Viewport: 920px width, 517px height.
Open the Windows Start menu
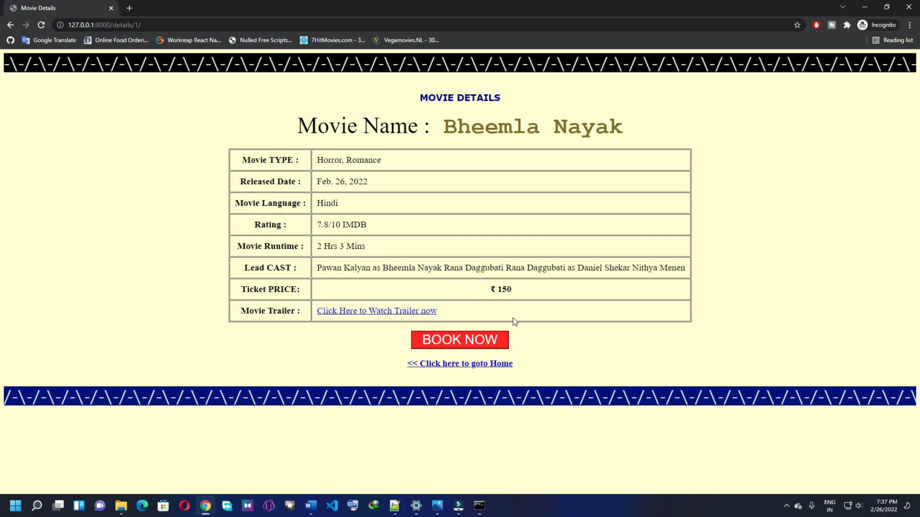click(16, 506)
